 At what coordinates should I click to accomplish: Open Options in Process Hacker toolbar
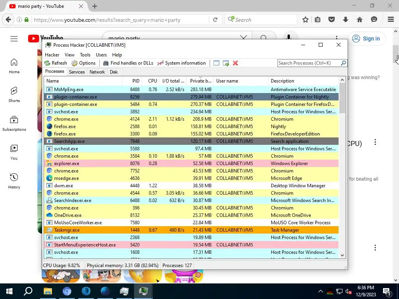[x=83, y=63]
